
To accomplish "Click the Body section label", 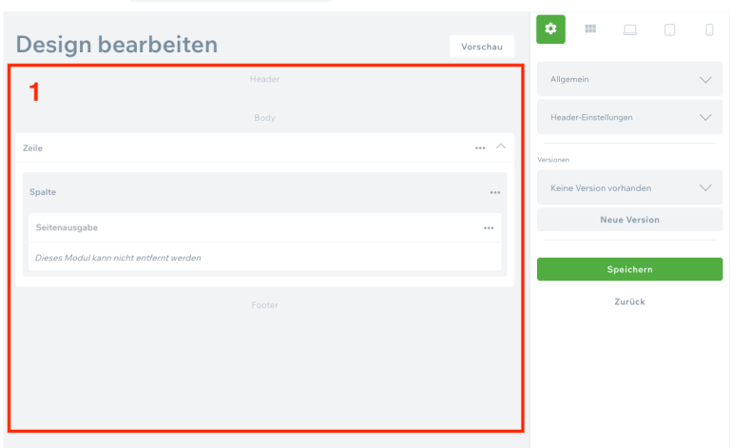I will point(264,118).
